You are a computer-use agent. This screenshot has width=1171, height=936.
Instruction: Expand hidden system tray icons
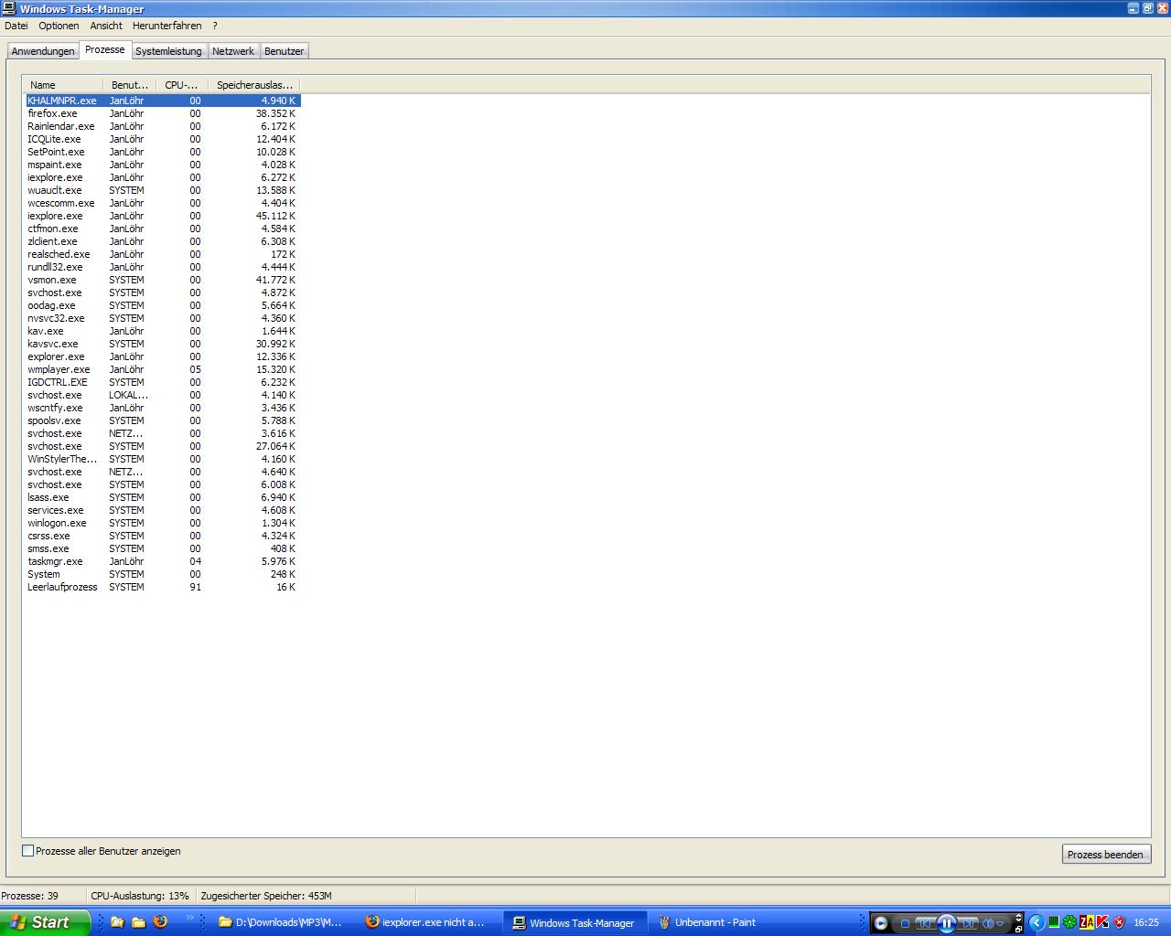1037,922
